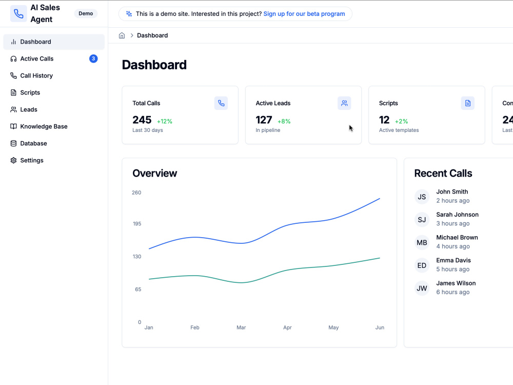Select Dashboard in the sidebar

tap(54, 42)
